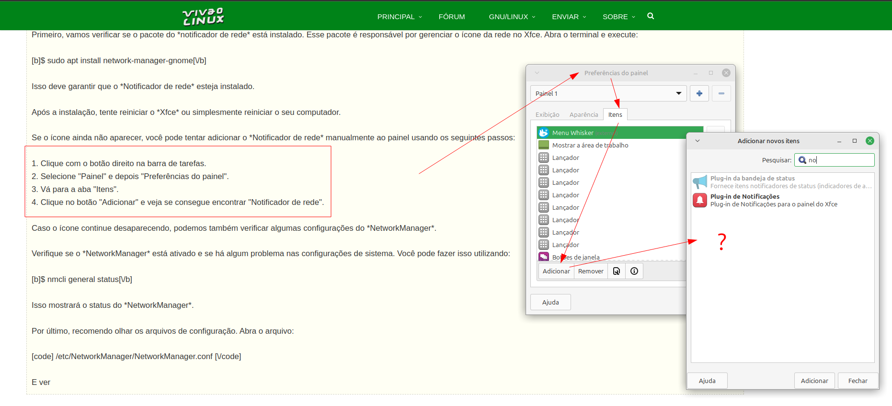Click into the Pesquisar search field
The width and height of the screenshot is (892, 406).
[835, 160]
